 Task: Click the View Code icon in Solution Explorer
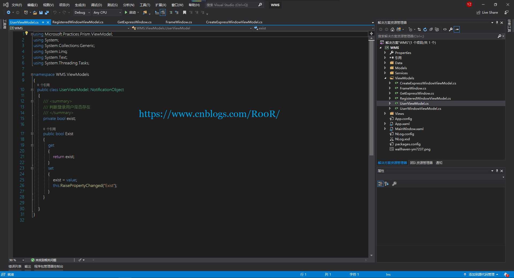(x=445, y=29)
